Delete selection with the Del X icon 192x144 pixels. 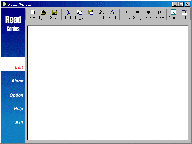click(102, 15)
